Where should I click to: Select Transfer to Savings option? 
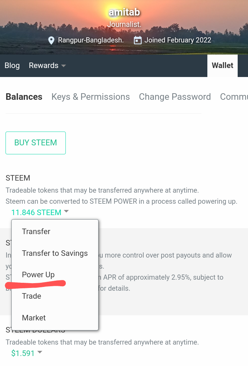coord(55,253)
